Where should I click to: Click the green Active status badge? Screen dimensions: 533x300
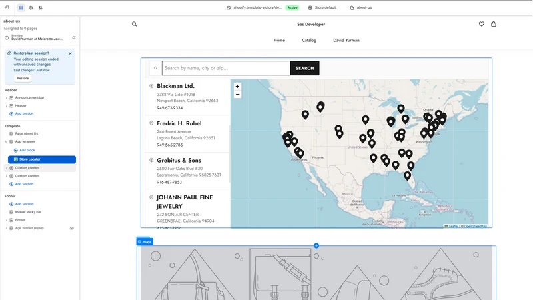click(x=292, y=7)
